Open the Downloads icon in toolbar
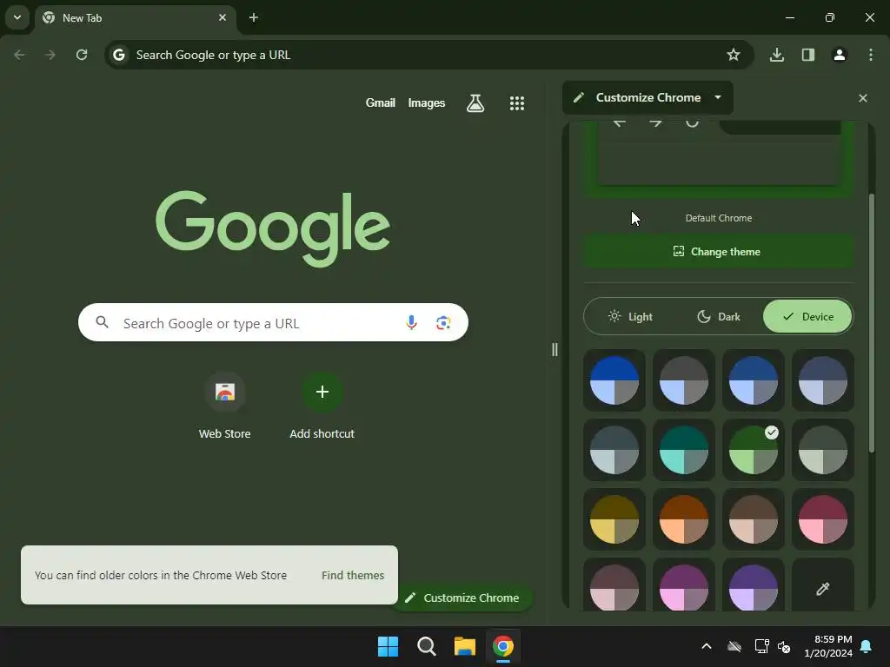This screenshot has width=890, height=667. [x=777, y=55]
